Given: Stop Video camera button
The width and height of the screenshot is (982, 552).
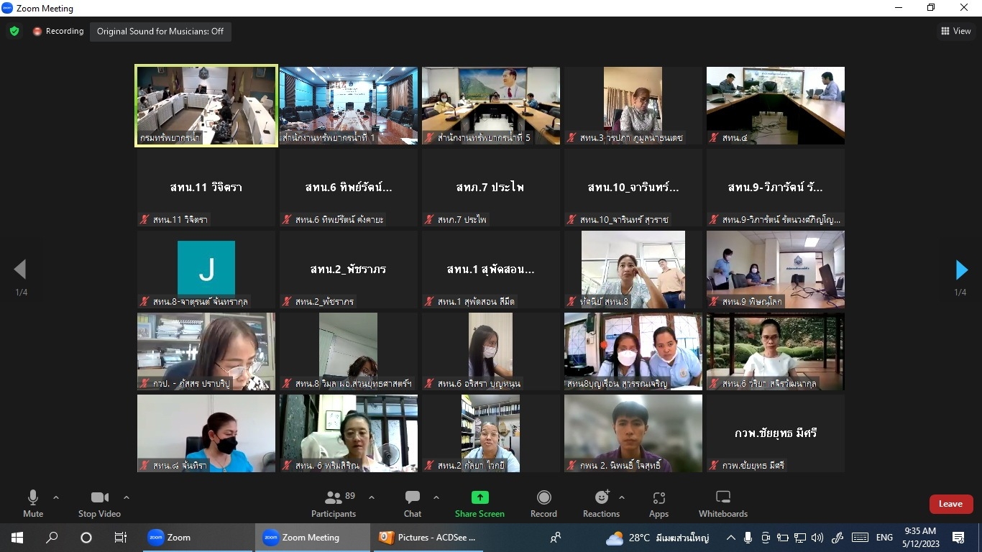Looking at the screenshot, I should pyautogui.click(x=99, y=503).
